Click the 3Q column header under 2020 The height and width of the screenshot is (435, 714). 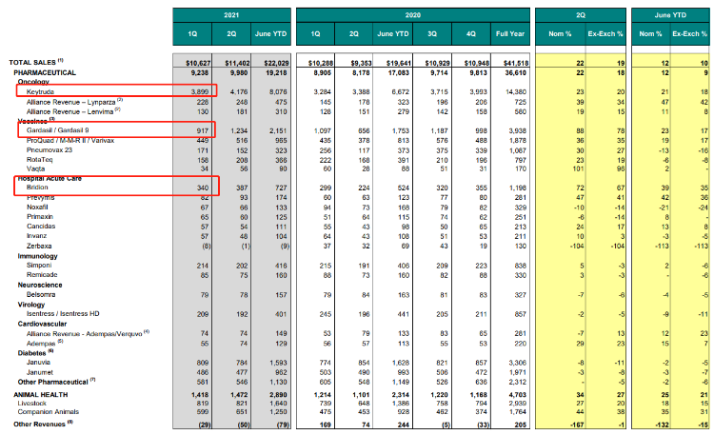coord(432,33)
